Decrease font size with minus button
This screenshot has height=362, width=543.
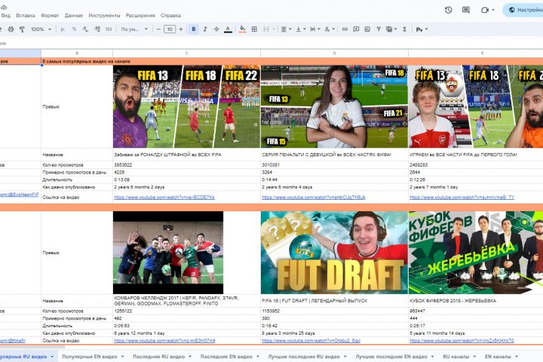point(158,29)
